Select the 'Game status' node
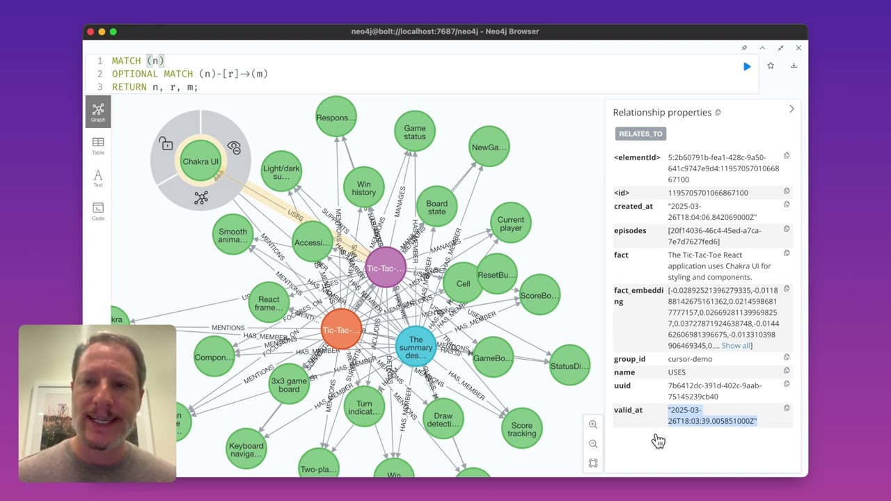This screenshot has width=891, height=501. 415,132
